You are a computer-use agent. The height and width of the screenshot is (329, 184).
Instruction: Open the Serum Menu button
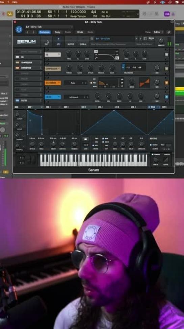click(151, 39)
